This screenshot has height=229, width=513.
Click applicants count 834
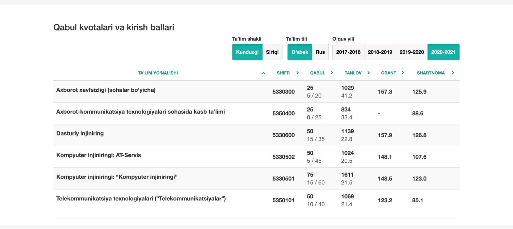[346, 110]
